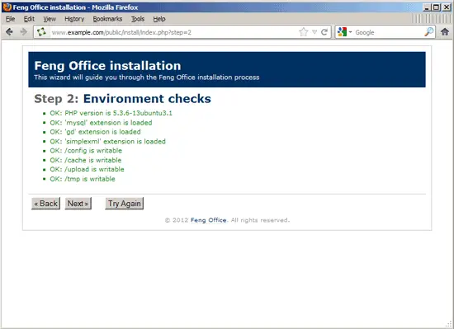Screen dimensions: 454x329
Task: Click the « Back installer button
Action: [45, 204]
